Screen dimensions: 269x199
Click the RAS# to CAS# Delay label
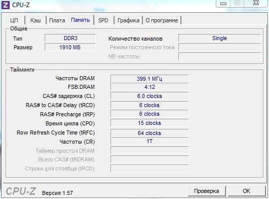coord(60,105)
